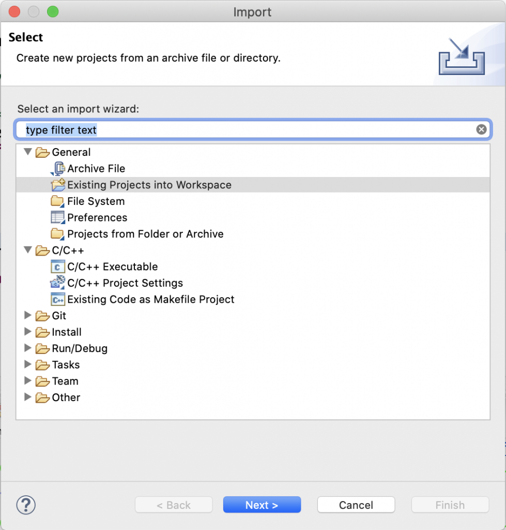Select Projects from Folder or Archive
The image size is (506, 530).
(145, 234)
